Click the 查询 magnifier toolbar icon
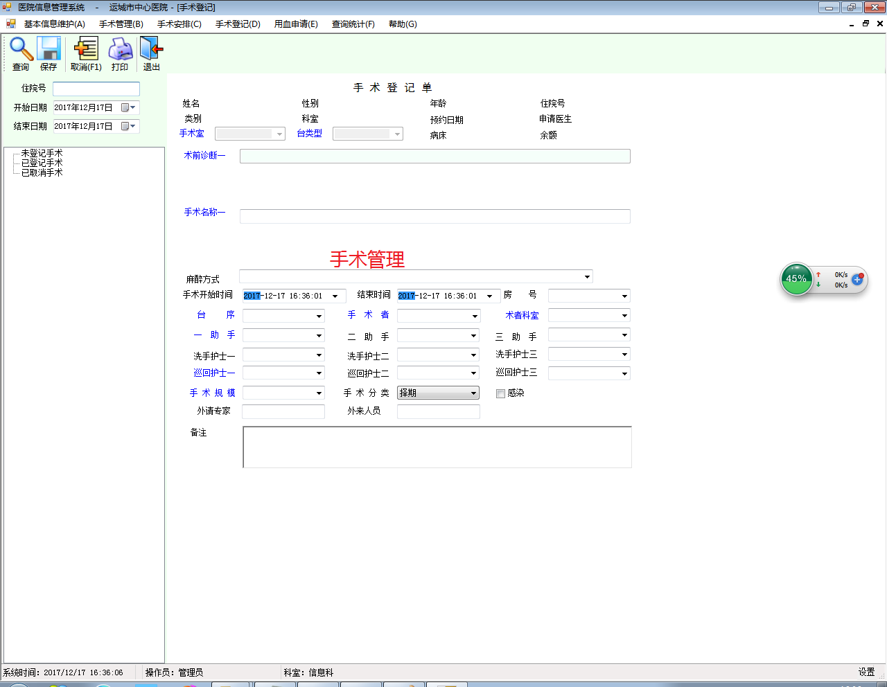 point(21,49)
